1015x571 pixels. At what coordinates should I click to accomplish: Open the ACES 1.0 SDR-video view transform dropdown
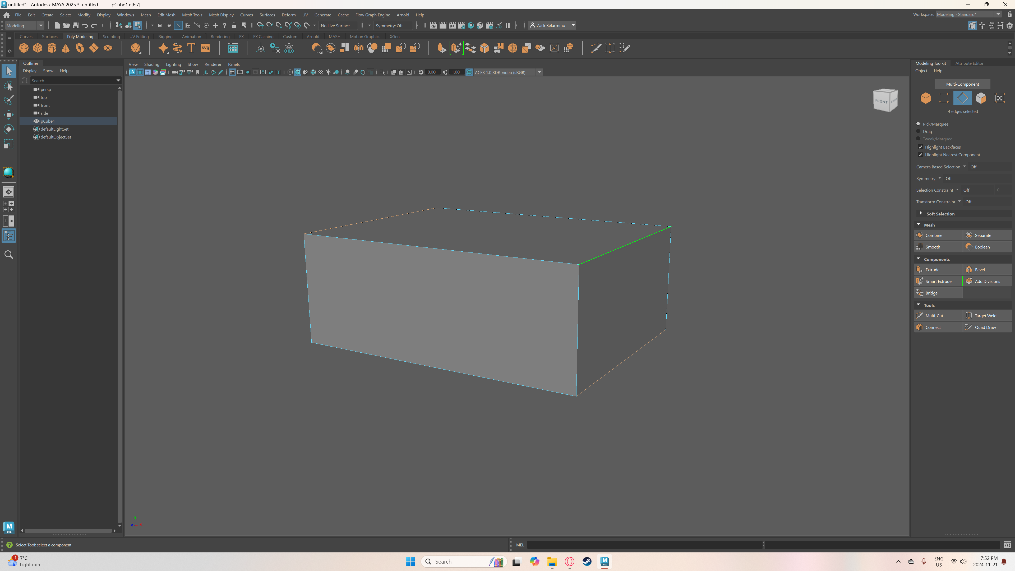[x=508, y=72]
